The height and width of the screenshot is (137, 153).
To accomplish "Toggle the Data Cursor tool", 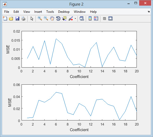I will pyautogui.click(x=64, y=18).
